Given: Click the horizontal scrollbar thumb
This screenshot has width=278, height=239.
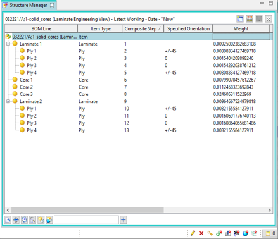Looking at the screenshot, I should tap(87, 210).
